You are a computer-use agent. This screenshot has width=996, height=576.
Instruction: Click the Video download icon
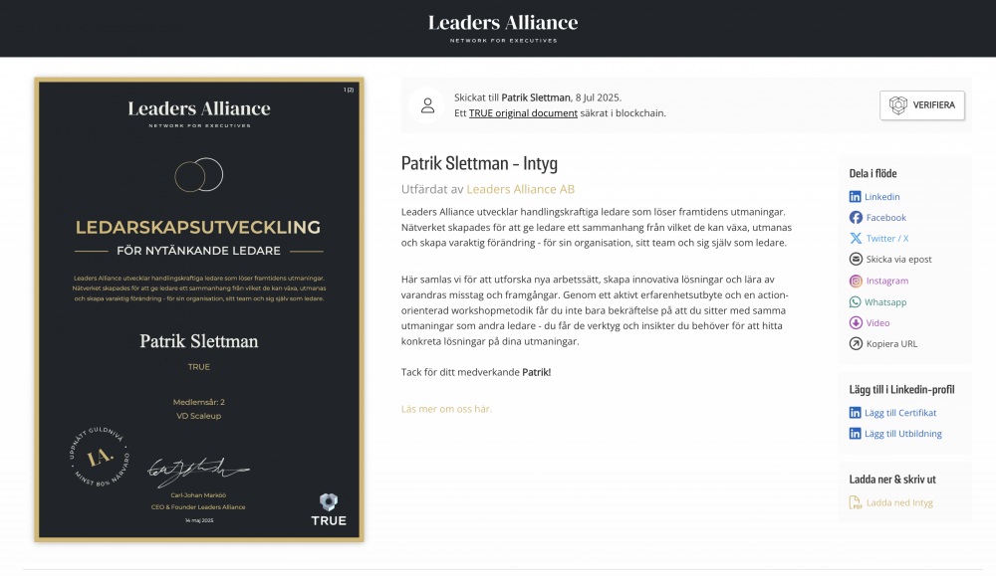856,323
